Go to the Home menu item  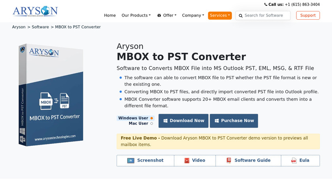click(x=110, y=16)
